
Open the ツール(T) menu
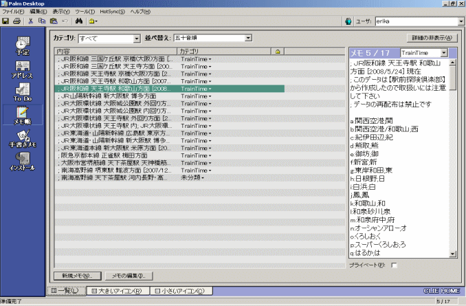coord(85,12)
